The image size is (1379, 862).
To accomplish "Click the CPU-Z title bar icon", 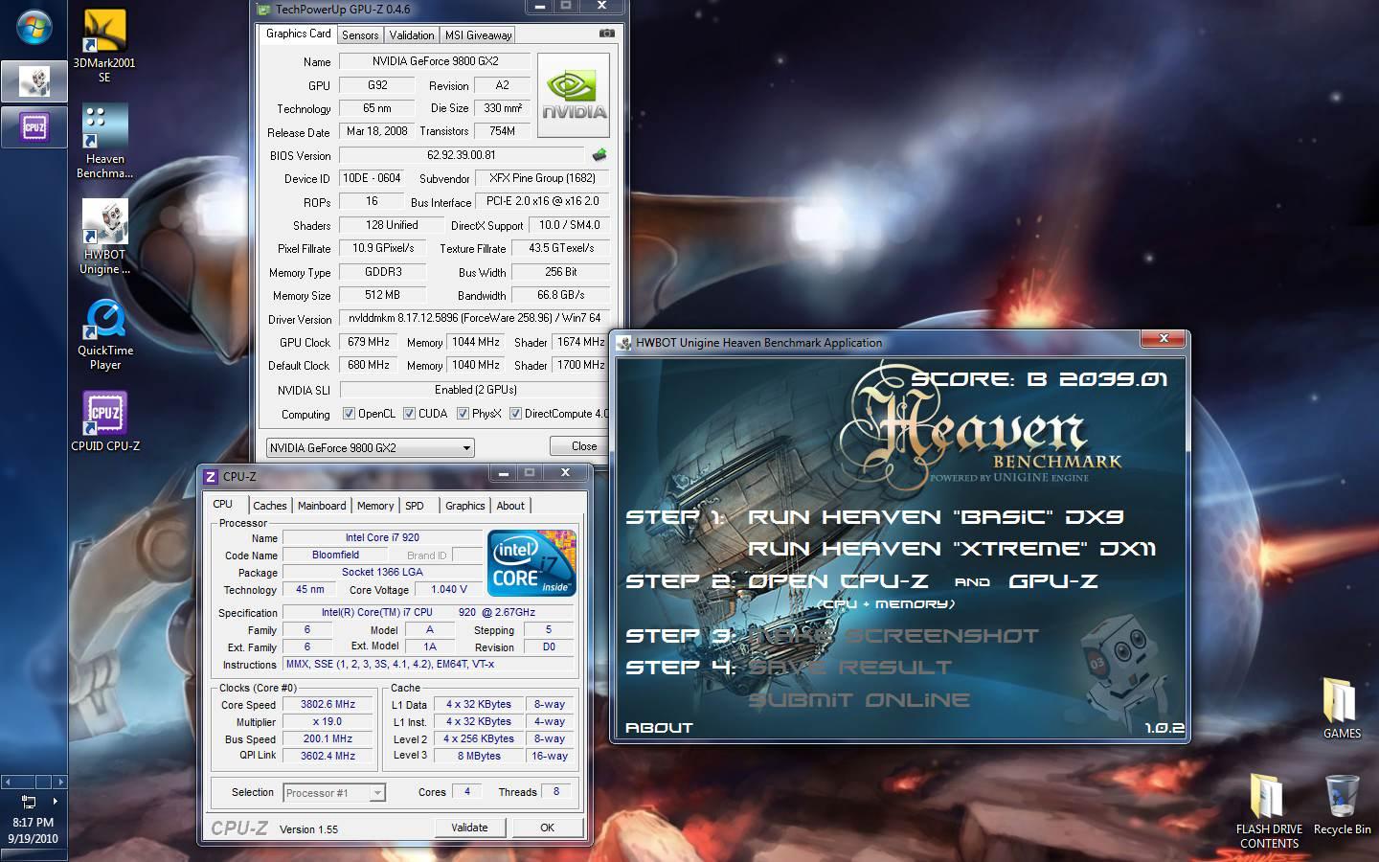I will (211, 476).
